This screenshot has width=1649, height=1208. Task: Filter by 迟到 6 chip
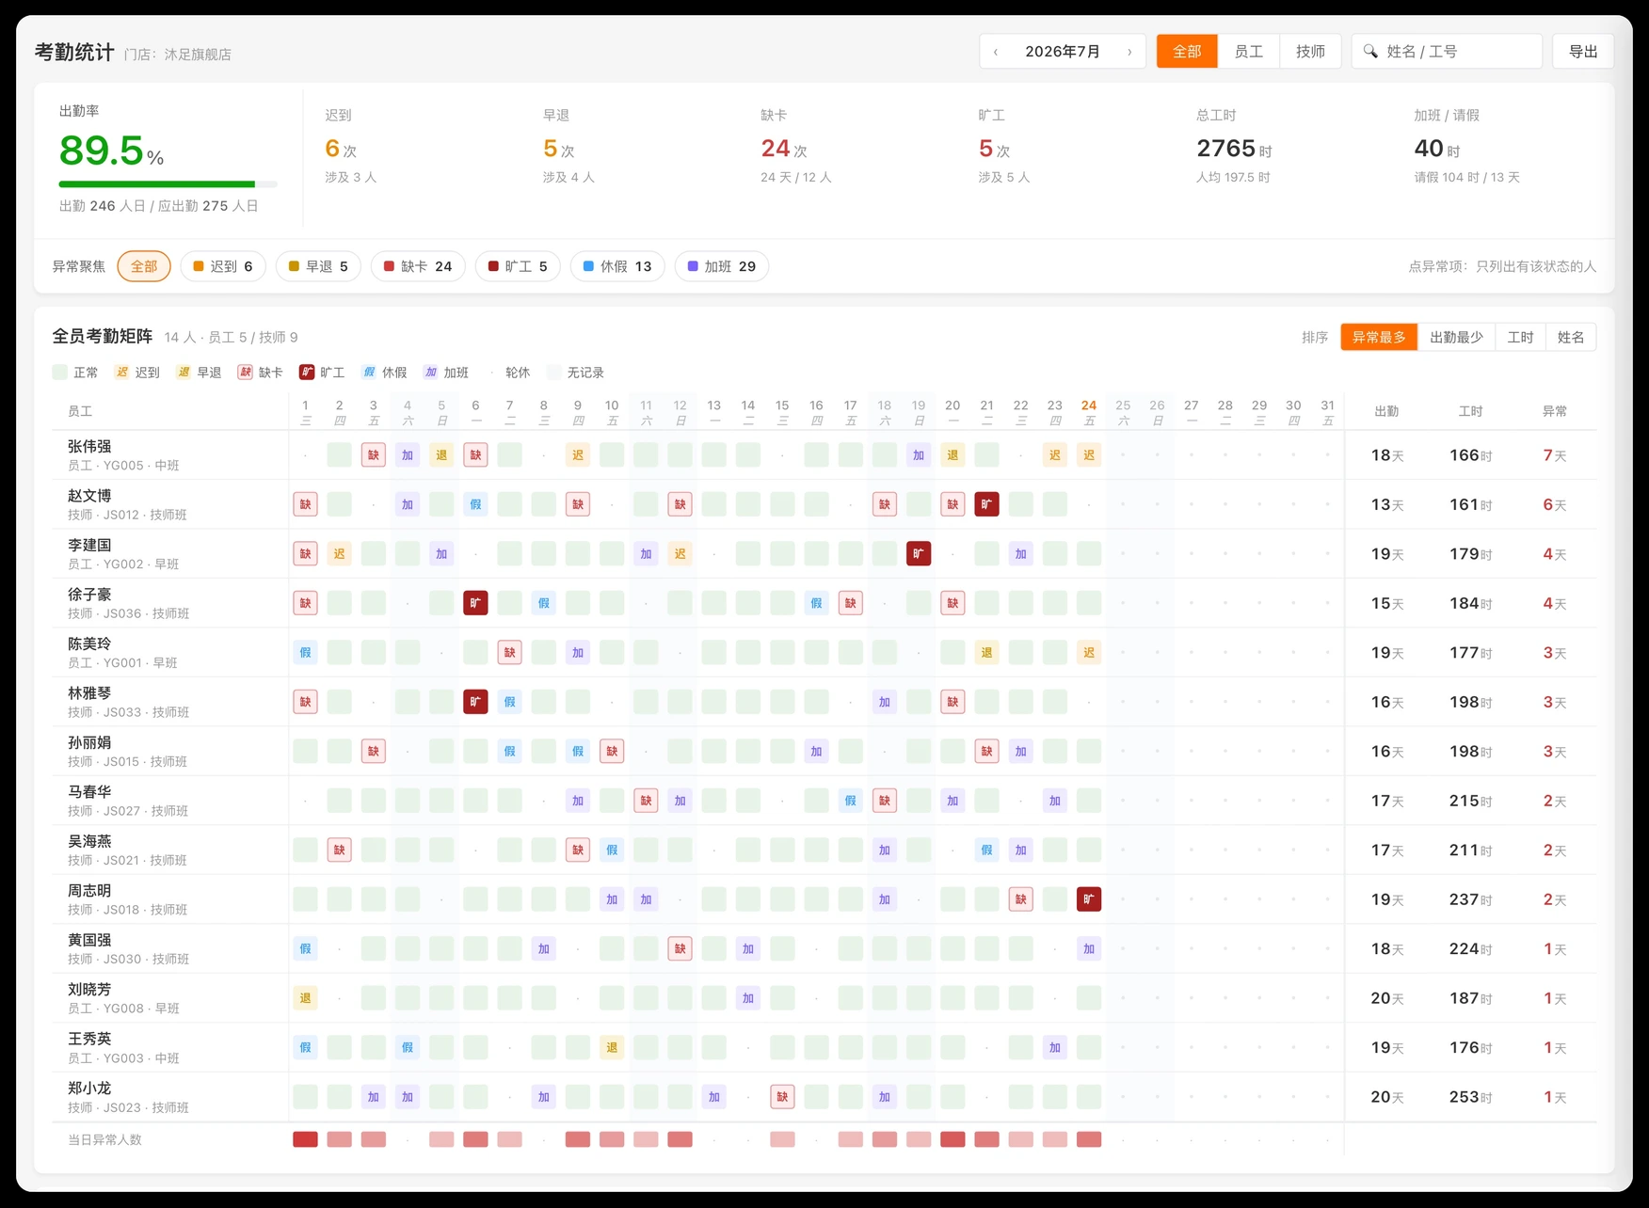coord(223,266)
